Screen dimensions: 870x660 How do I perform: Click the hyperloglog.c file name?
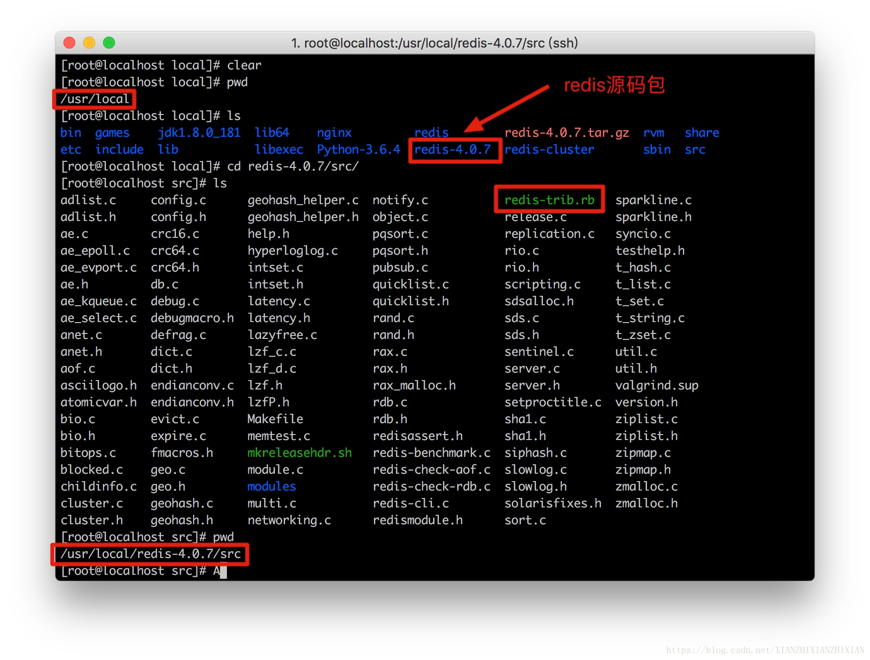pos(293,251)
